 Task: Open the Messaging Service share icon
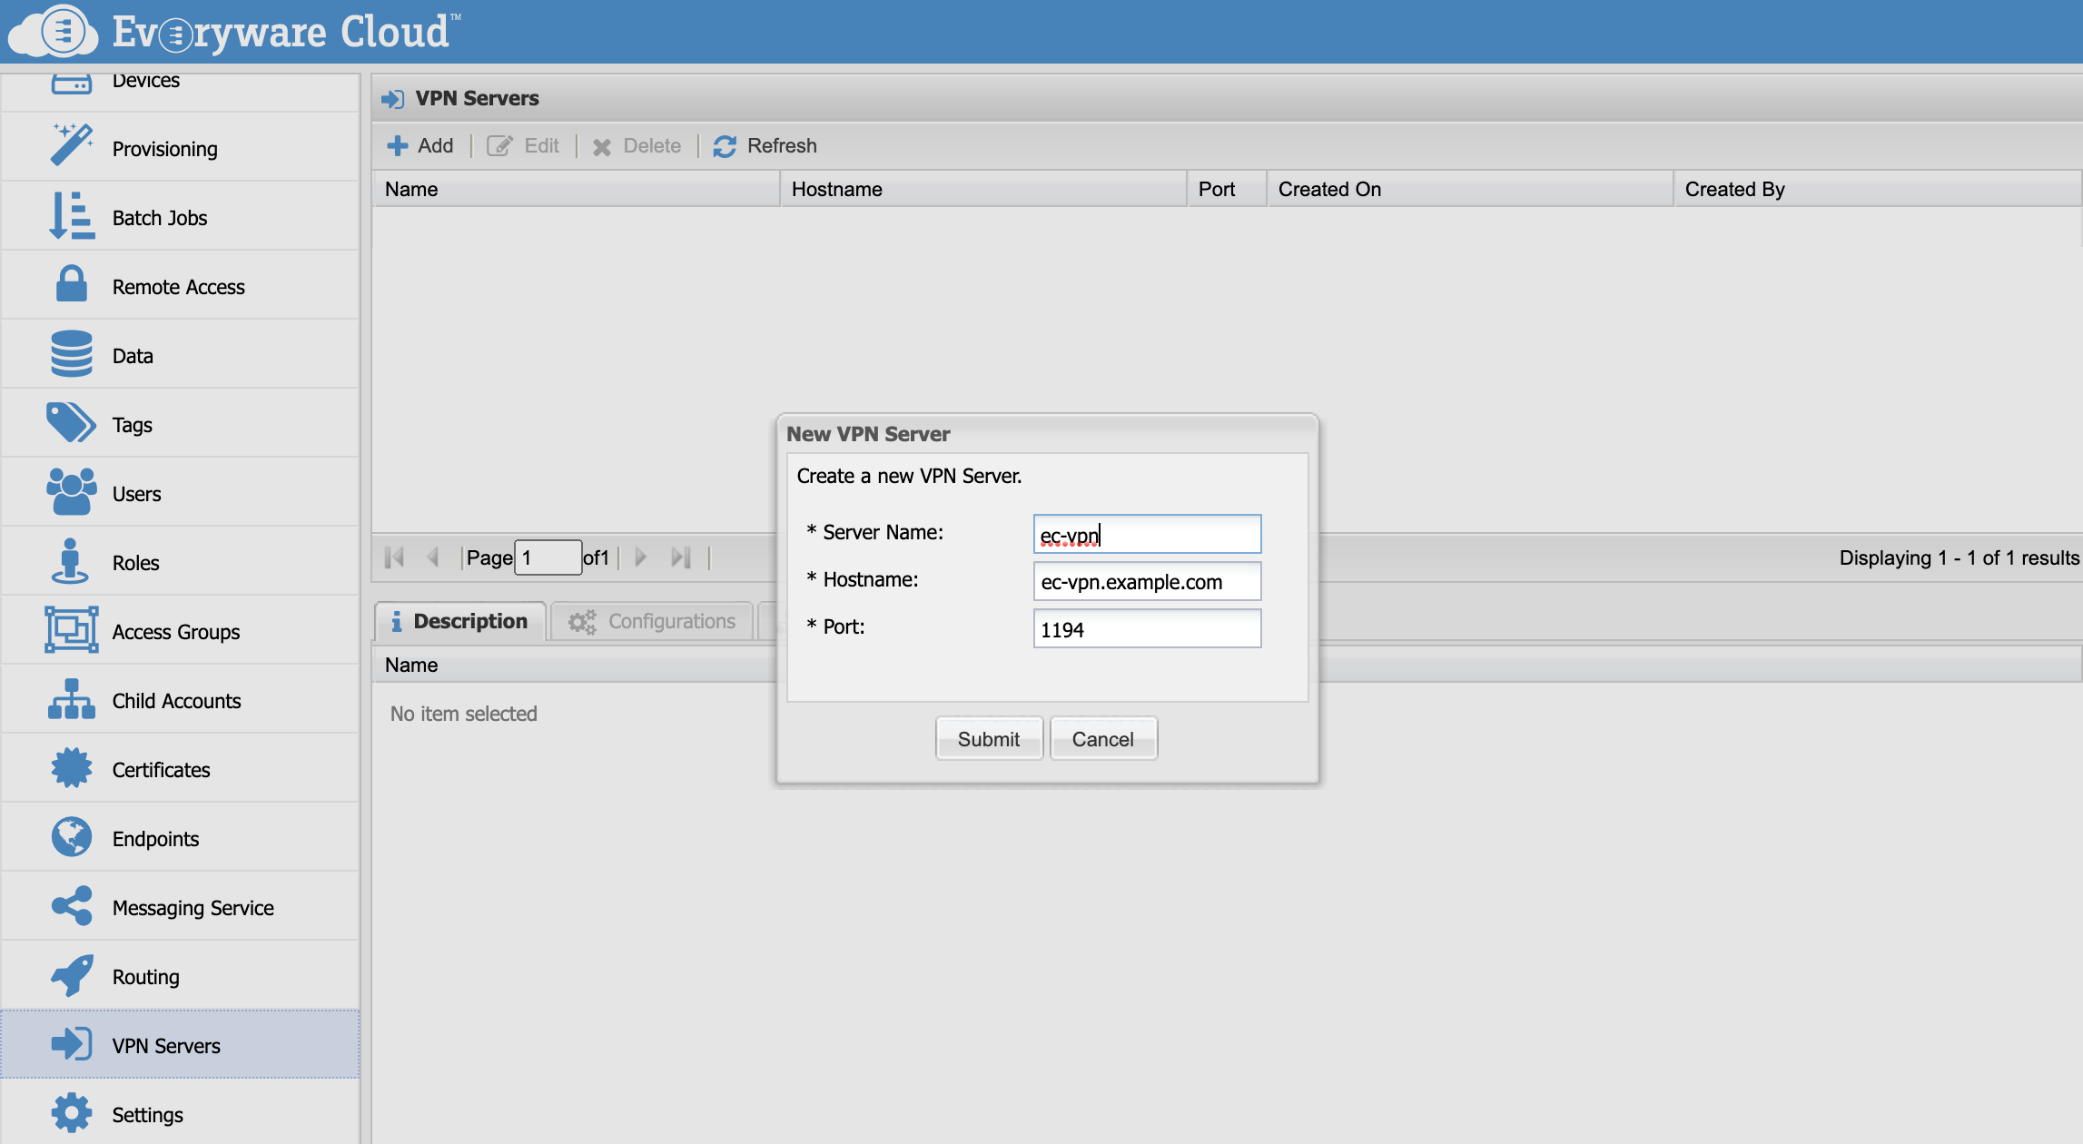tap(72, 905)
